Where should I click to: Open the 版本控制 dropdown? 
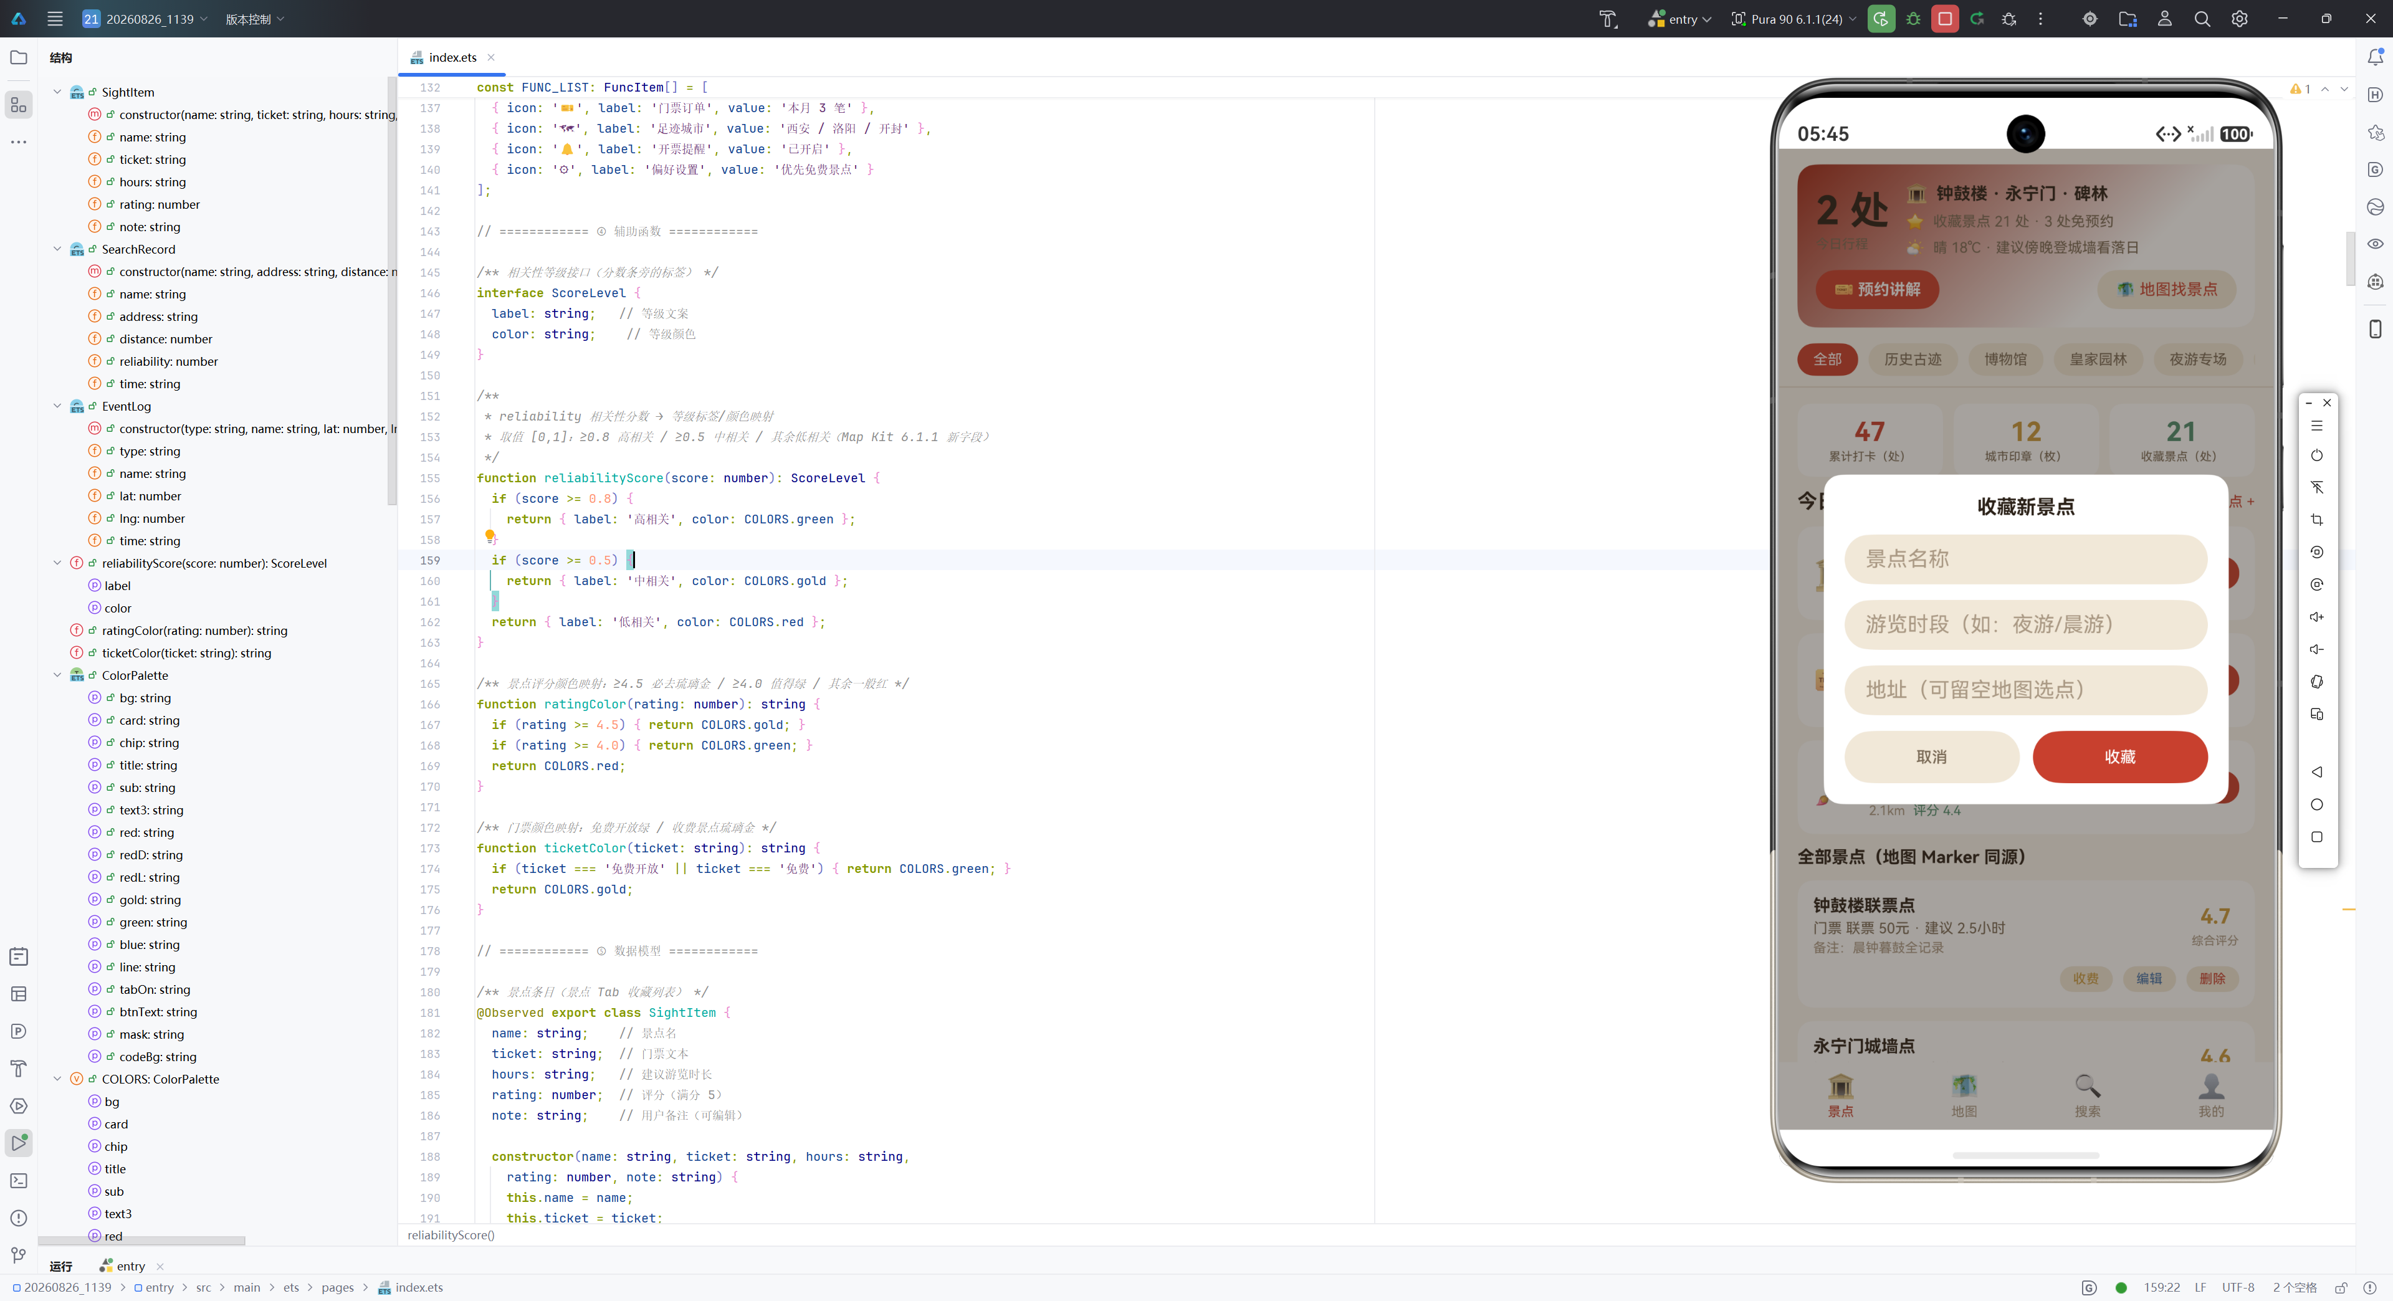(254, 19)
